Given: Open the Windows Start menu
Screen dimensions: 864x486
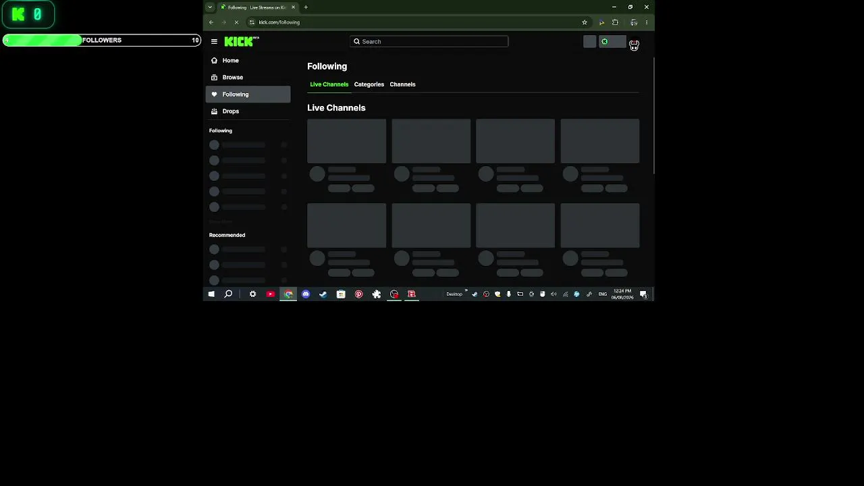Looking at the screenshot, I should [x=211, y=294].
